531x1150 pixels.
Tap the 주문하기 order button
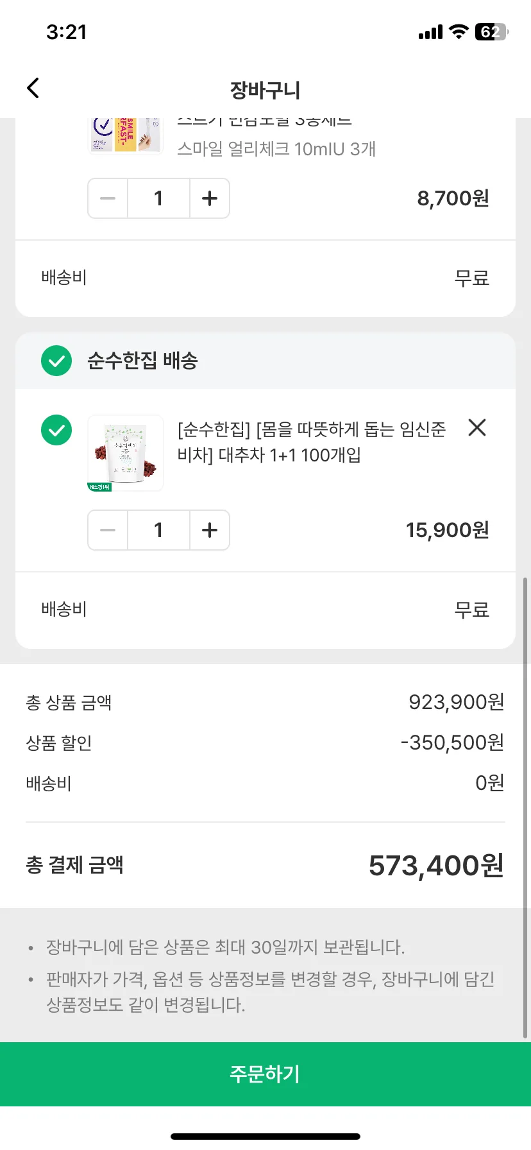tap(265, 1074)
